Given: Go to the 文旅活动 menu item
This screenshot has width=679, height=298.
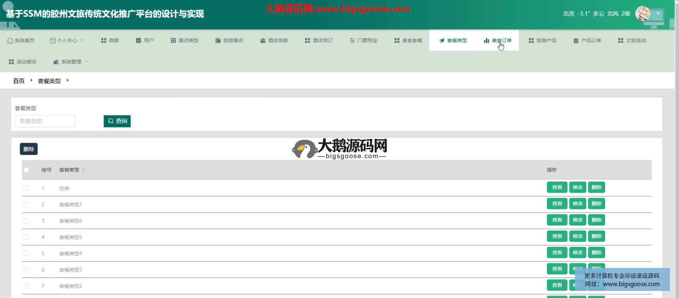Looking at the screenshot, I should point(632,41).
